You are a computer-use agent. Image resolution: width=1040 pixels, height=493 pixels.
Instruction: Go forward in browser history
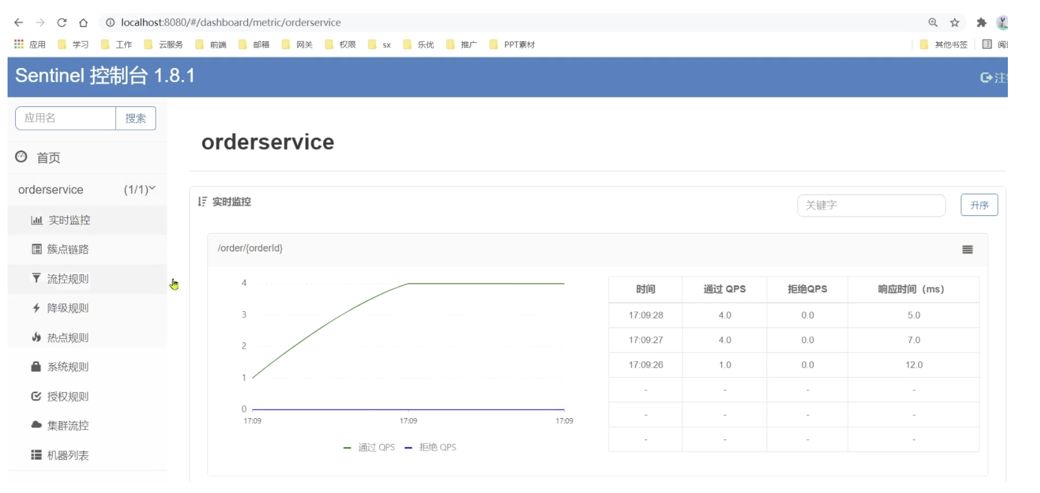coord(40,23)
